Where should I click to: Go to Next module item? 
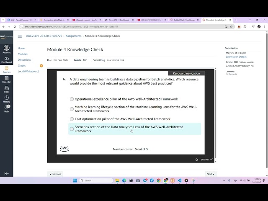(x=210, y=174)
